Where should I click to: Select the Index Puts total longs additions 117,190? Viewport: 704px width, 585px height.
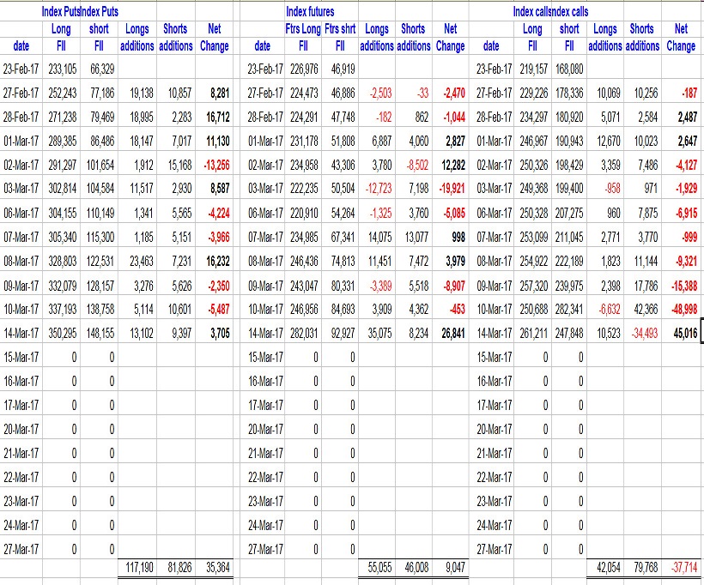pos(133,567)
